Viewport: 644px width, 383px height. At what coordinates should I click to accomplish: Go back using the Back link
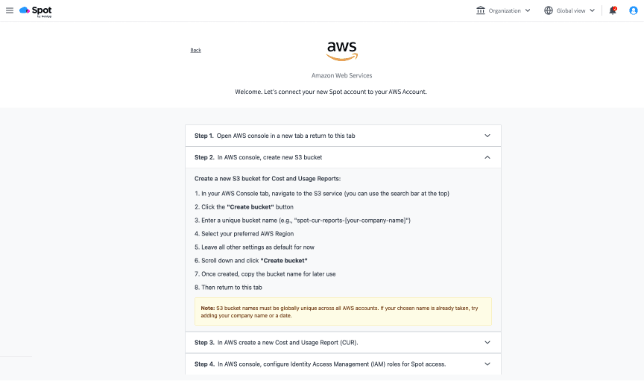pos(195,50)
